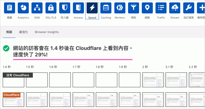205x109 pixels.
Task: Open the 防火牆 firewall shield icon
Action: [x=65, y=8]
